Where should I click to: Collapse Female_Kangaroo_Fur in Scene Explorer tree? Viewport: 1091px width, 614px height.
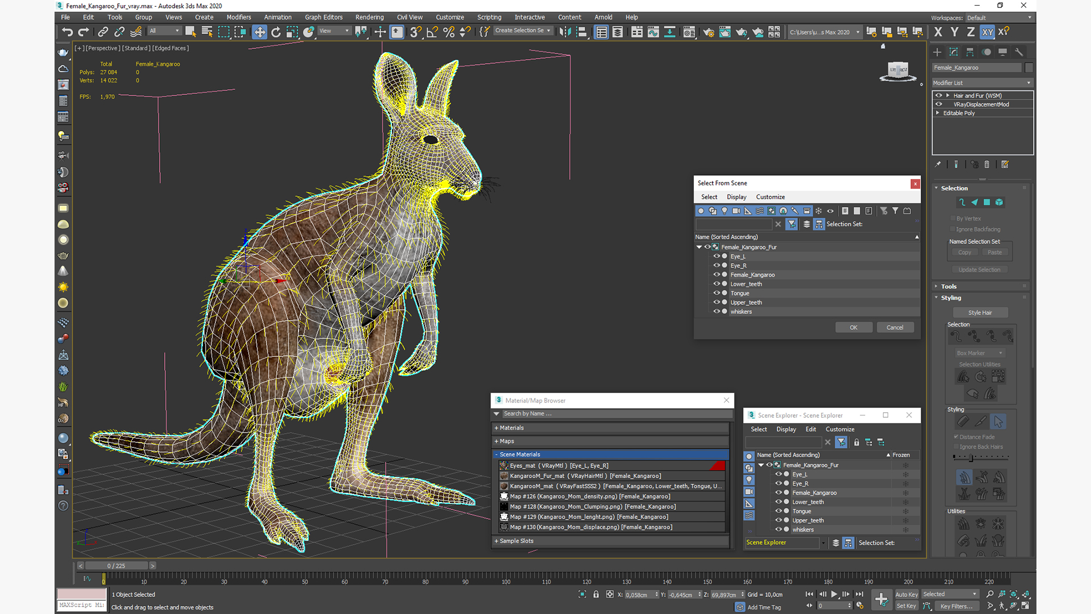pos(761,465)
